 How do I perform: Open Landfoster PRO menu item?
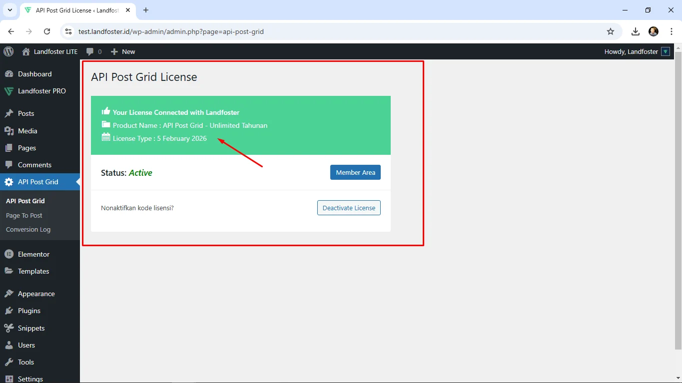40,91
